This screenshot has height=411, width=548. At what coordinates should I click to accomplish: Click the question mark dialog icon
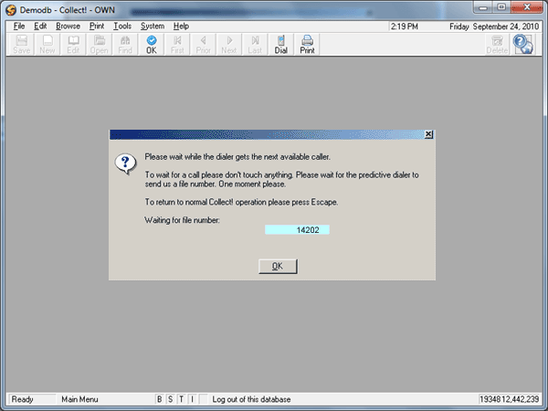click(125, 163)
